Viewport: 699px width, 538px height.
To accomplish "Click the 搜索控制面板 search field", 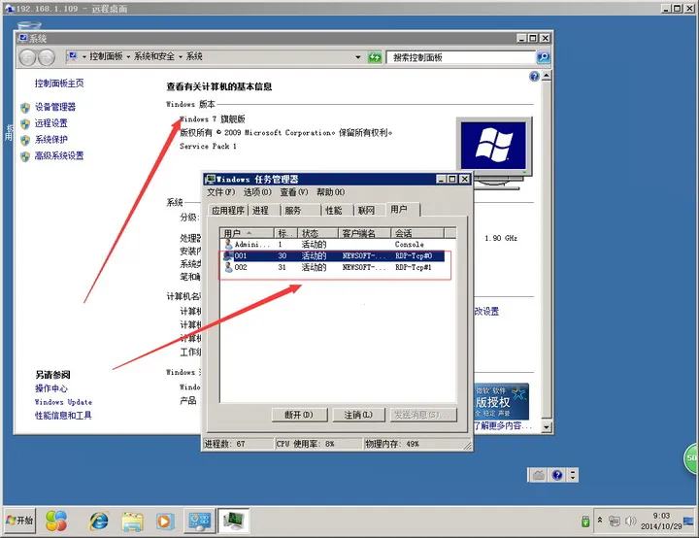I will tap(459, 57).
